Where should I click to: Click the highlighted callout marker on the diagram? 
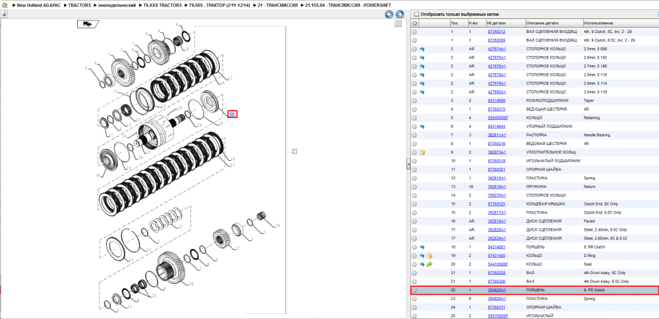(x=233, y=114)
